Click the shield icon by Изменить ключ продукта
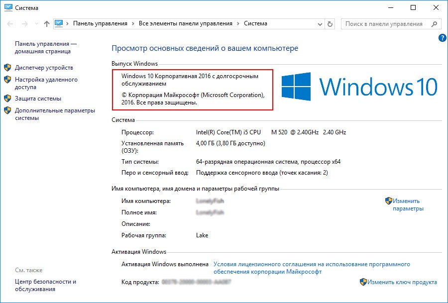The image size is (448, 303). [363, 282]
